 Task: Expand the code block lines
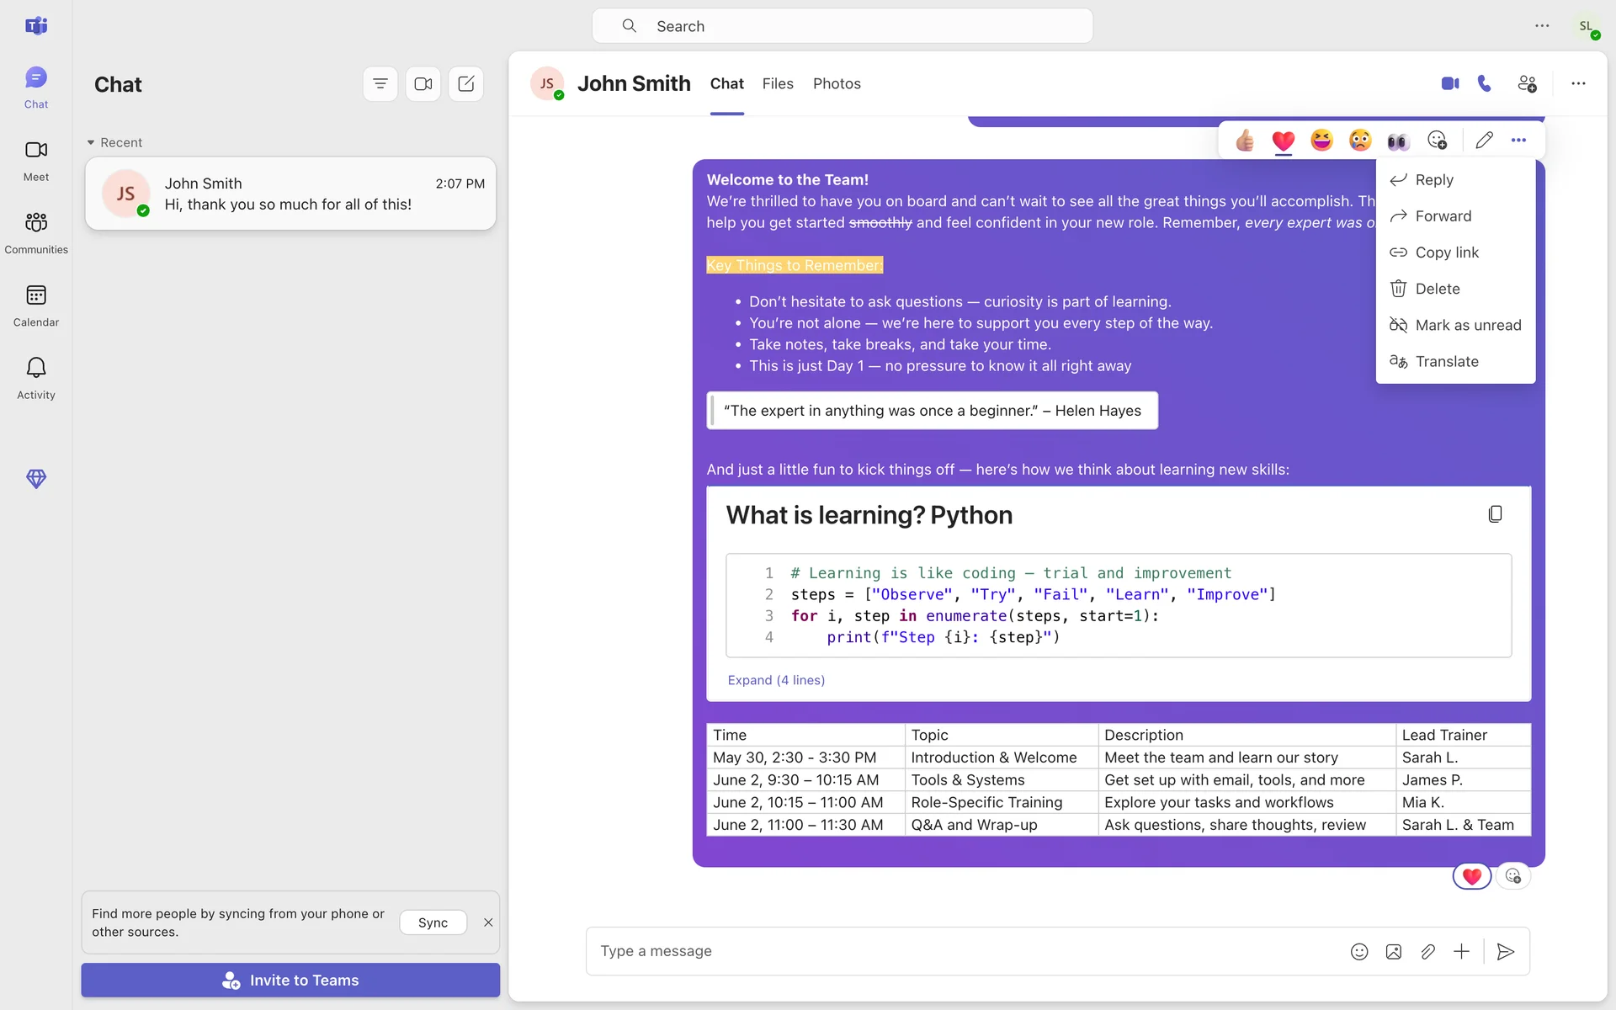[776, 680]
